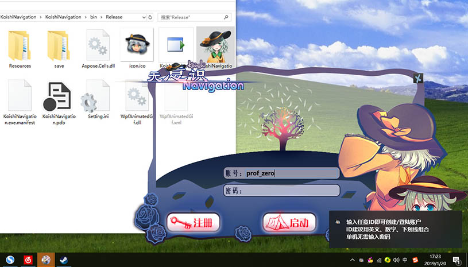Click the 启动 launch button
Image resolution: width=468 pixels, height=267 pixels.
pos(289,222)
